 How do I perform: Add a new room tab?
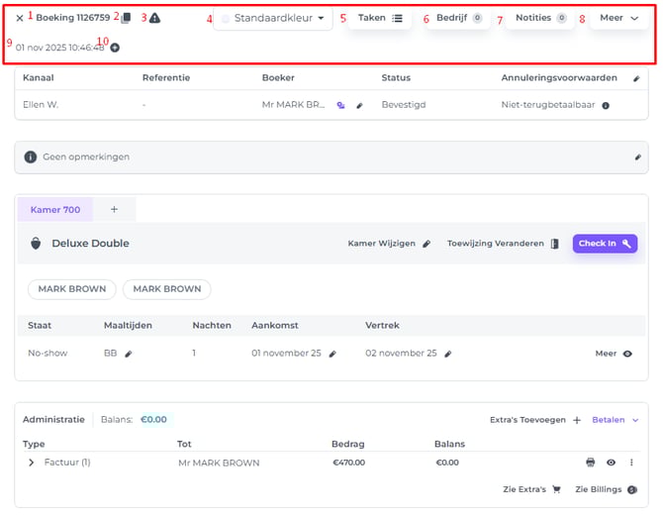click(x=114, y=209)
